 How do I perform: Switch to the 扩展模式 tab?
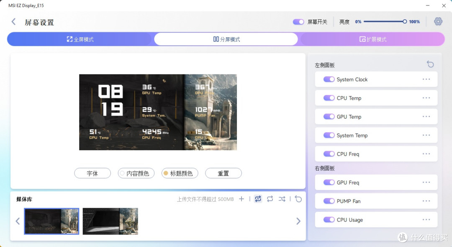pyautogui.click(x=372, y=39)
